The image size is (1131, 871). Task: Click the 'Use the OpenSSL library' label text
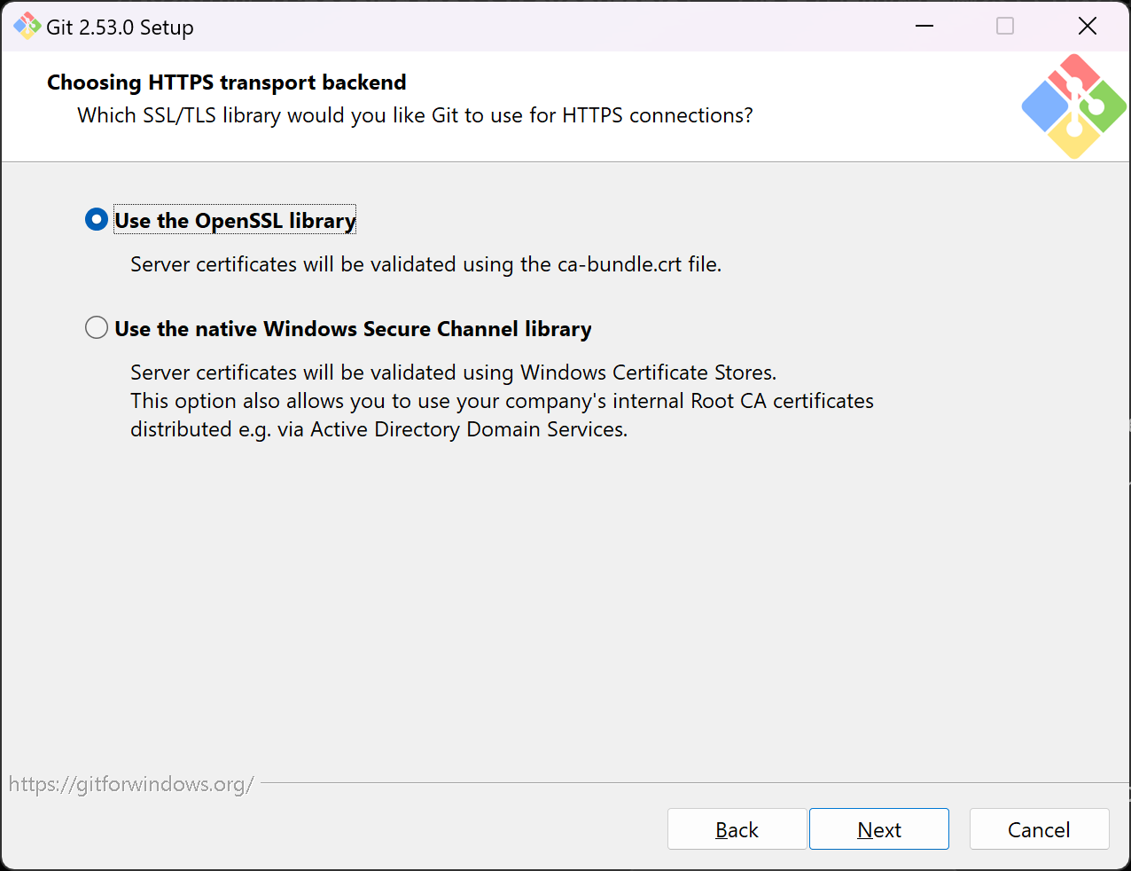point(235,221)
